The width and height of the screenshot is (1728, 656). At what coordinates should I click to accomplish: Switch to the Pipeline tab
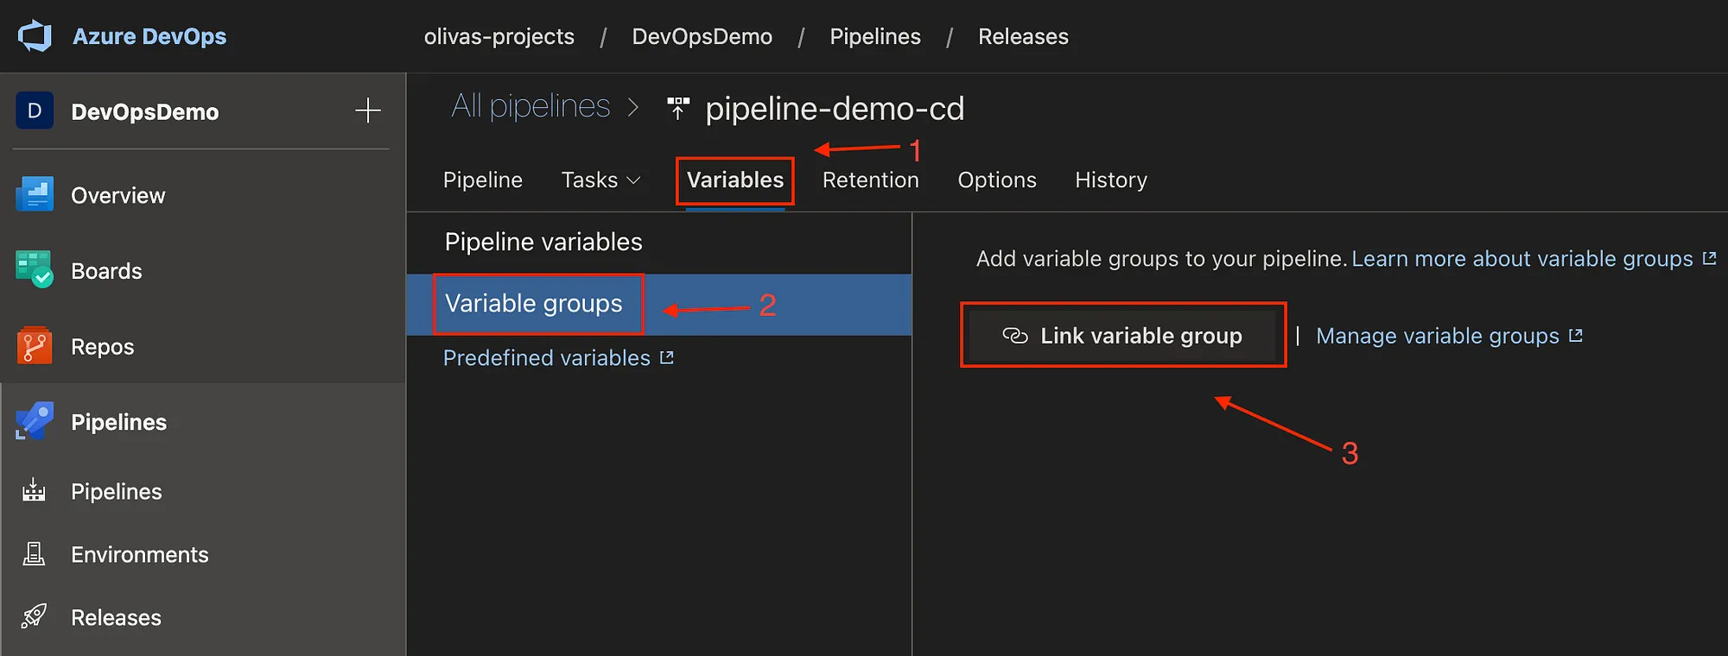[483, 180]
